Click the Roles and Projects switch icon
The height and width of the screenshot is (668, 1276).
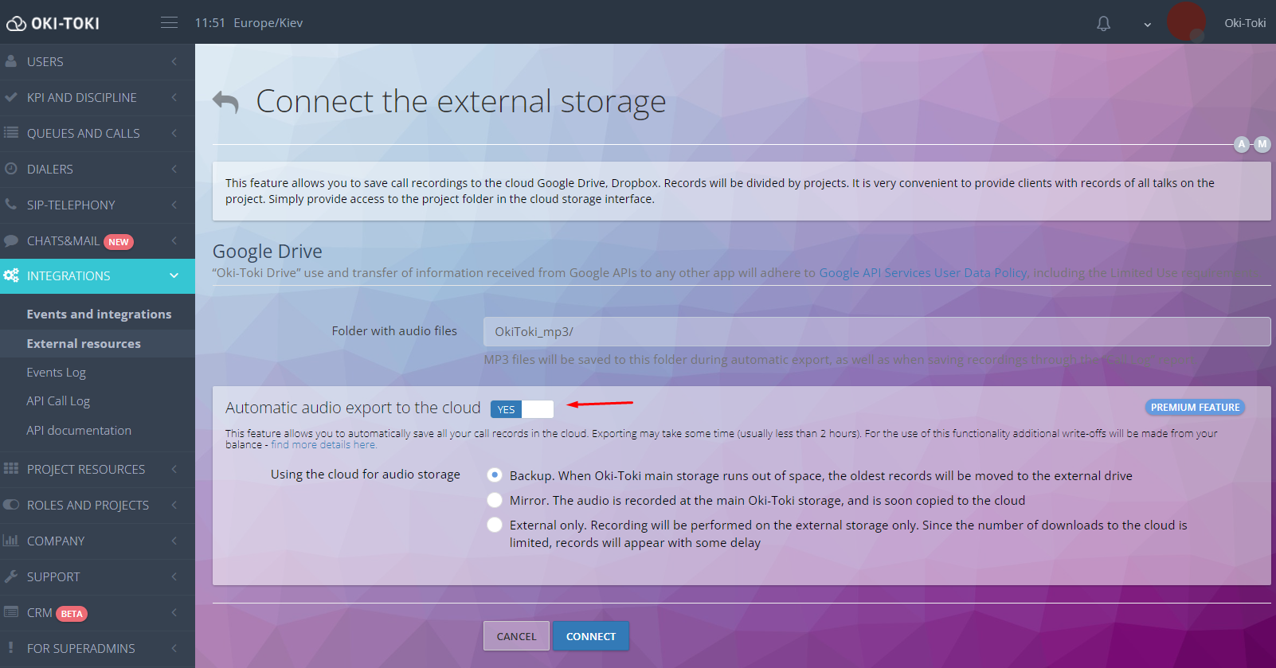click(11, 505)
